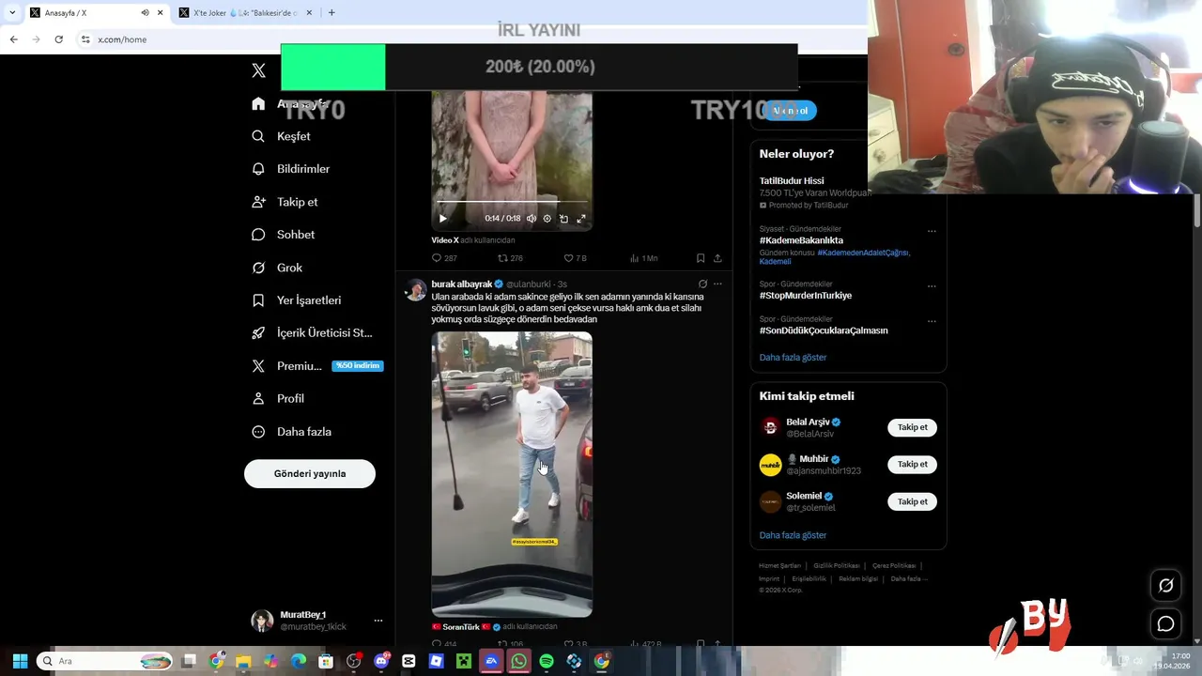Viewport: 1202px width, 676px height.
Task: Click the X logo in the sidebar
Action: pos(259,70)
